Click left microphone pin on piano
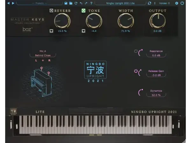Viewport: 191px width, 143px height. [41, 68]
